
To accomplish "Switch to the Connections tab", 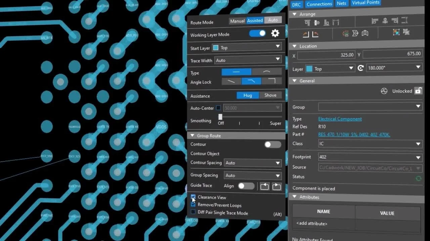I will 319,4.
